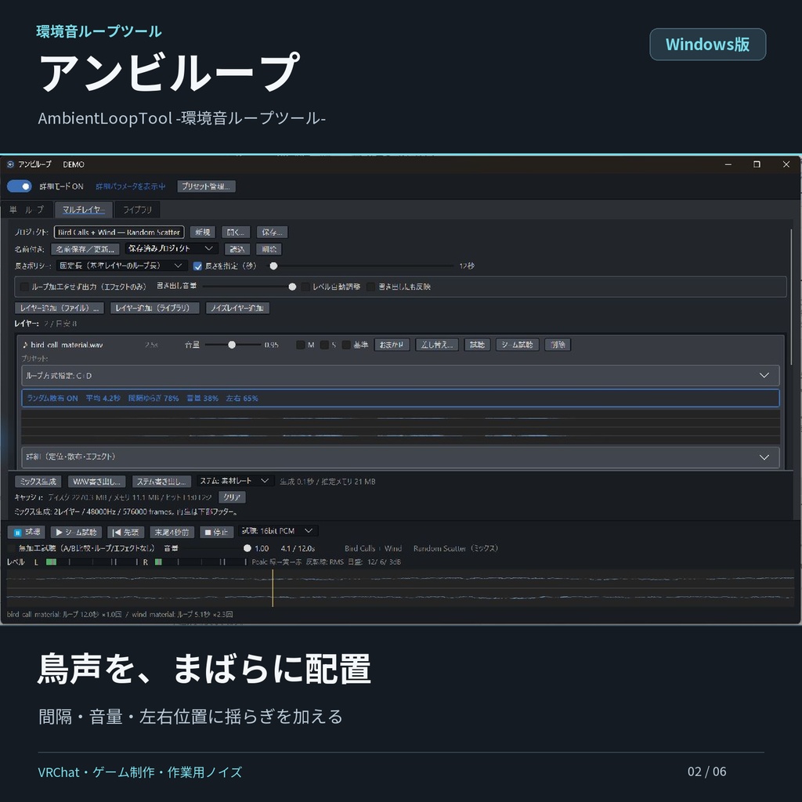Play the シーム試聴 footer button
Image resolution: width=802 pixels, height=802 pixels.
[x=76, y=533]
